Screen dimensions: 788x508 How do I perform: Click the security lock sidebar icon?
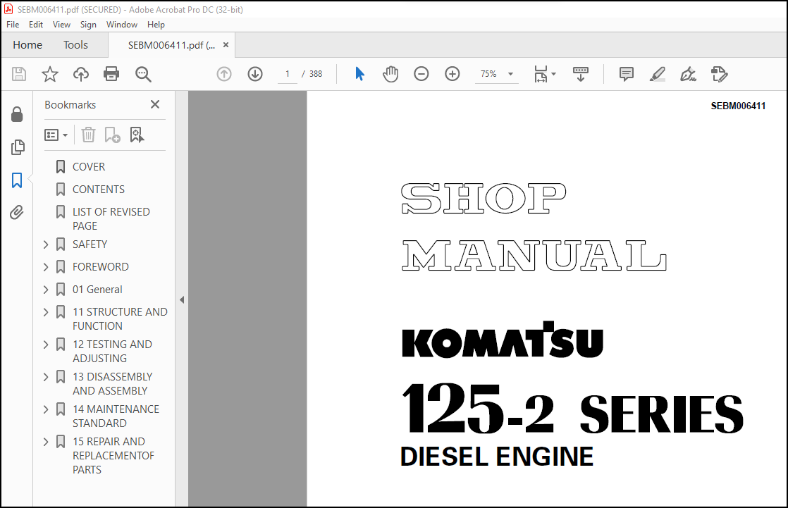pyautogui.click(x=17, y=115)
